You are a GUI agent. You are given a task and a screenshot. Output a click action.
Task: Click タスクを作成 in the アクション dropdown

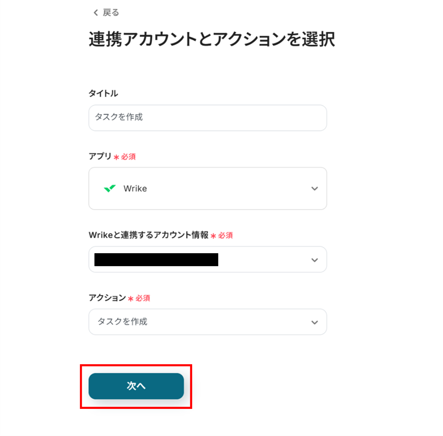(x=122, y=322)
